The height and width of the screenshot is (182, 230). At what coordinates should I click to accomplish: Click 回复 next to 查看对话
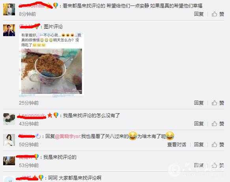199,145
